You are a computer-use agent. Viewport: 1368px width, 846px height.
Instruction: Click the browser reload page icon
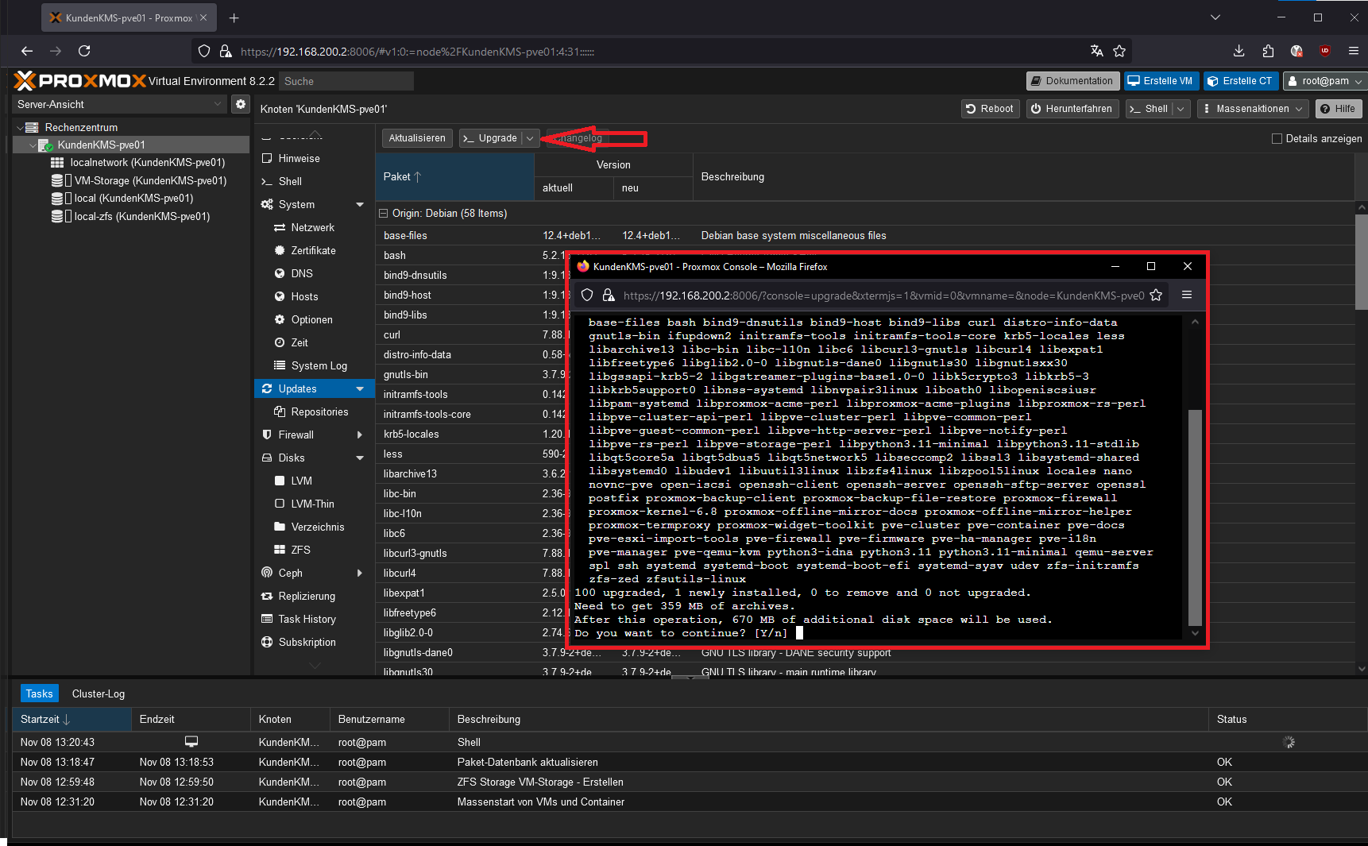84,51
